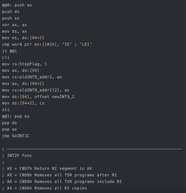Click the 'cli' instruction
The image size is (186, 193).
click(5, 58)
